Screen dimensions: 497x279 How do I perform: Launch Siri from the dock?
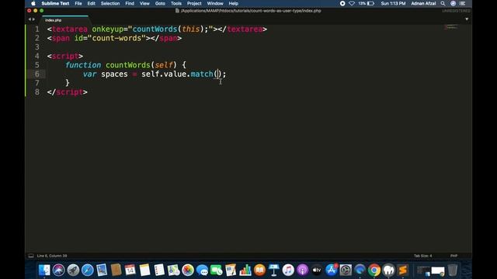point(59,270)
